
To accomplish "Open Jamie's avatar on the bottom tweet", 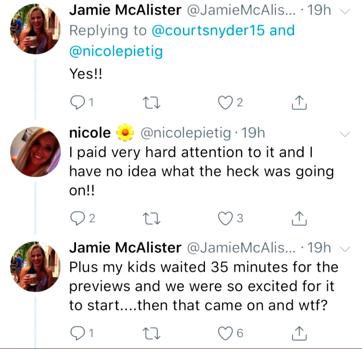I will 35,266.
